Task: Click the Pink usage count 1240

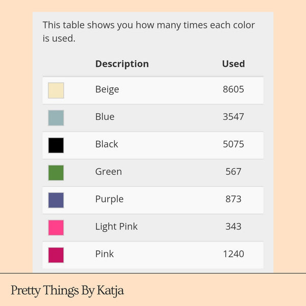Action: [x=233, y=254]
